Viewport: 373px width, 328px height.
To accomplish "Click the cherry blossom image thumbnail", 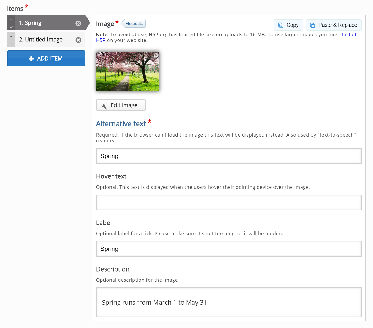I will [127, 72].
